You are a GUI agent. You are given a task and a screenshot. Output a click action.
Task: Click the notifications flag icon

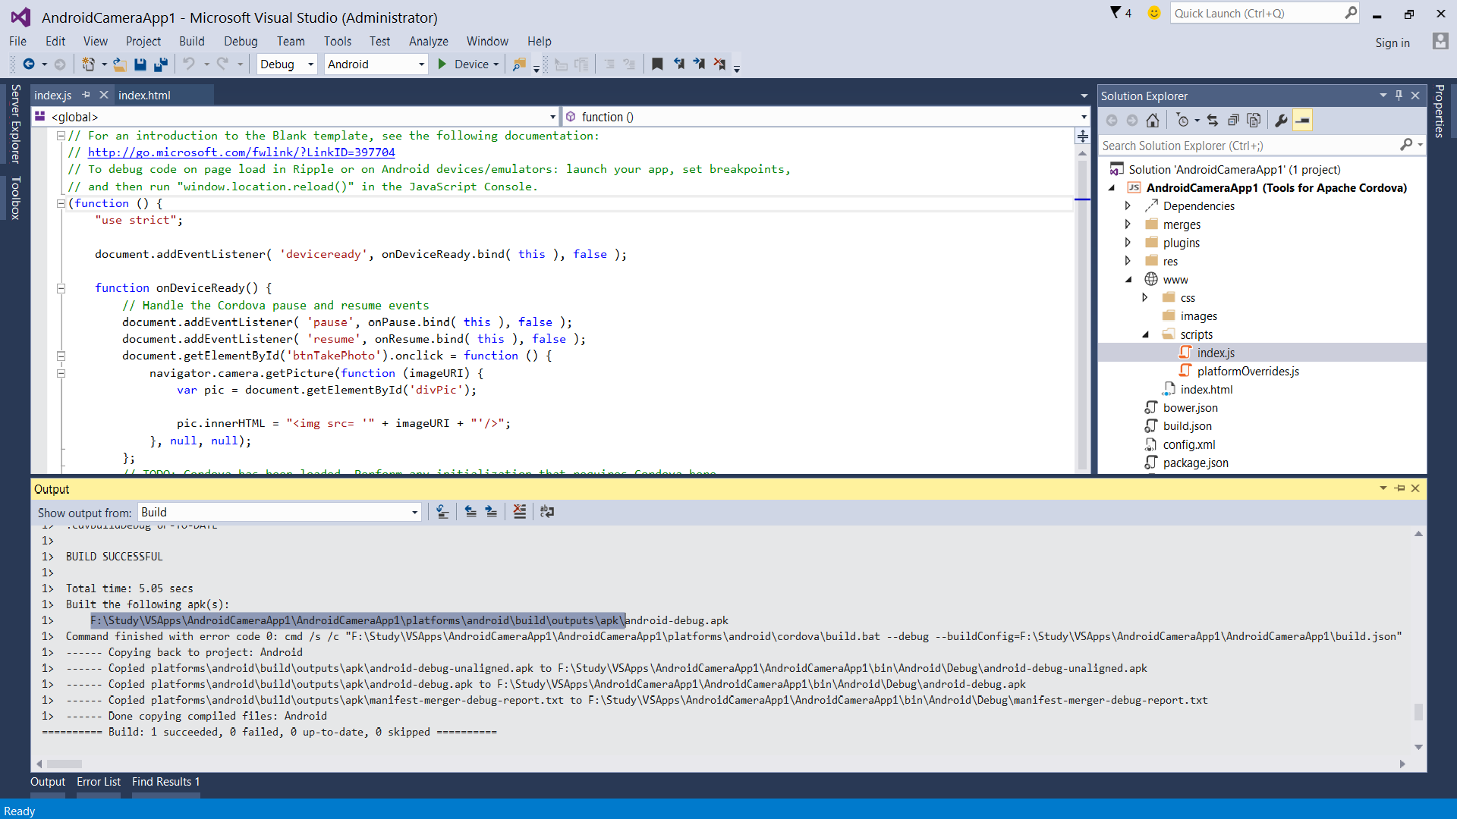pyautogui.click(x=1116, y=13)
